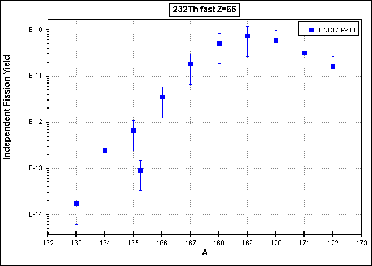This screenshot has width=372, height=266.
Task: Click the x-axis tick label 167
Action: 190,243
